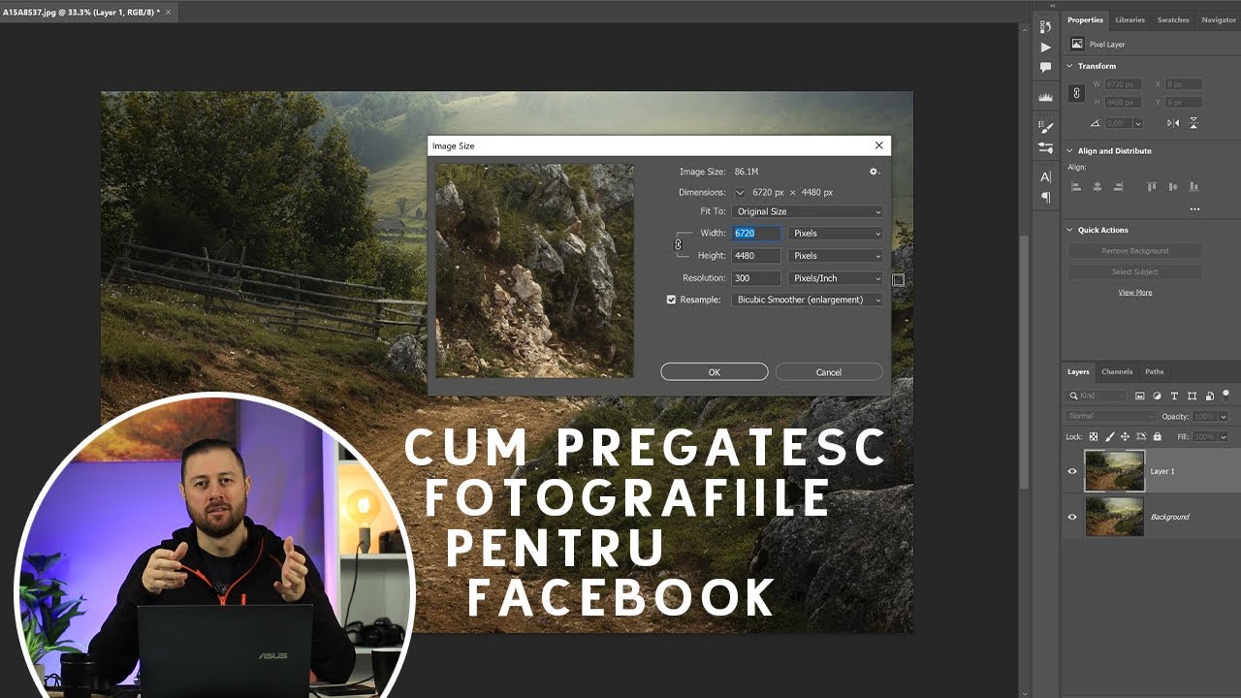Open the Bicubic Smoother resample method dropdown
1241x698 pixels.
point(808,300)
